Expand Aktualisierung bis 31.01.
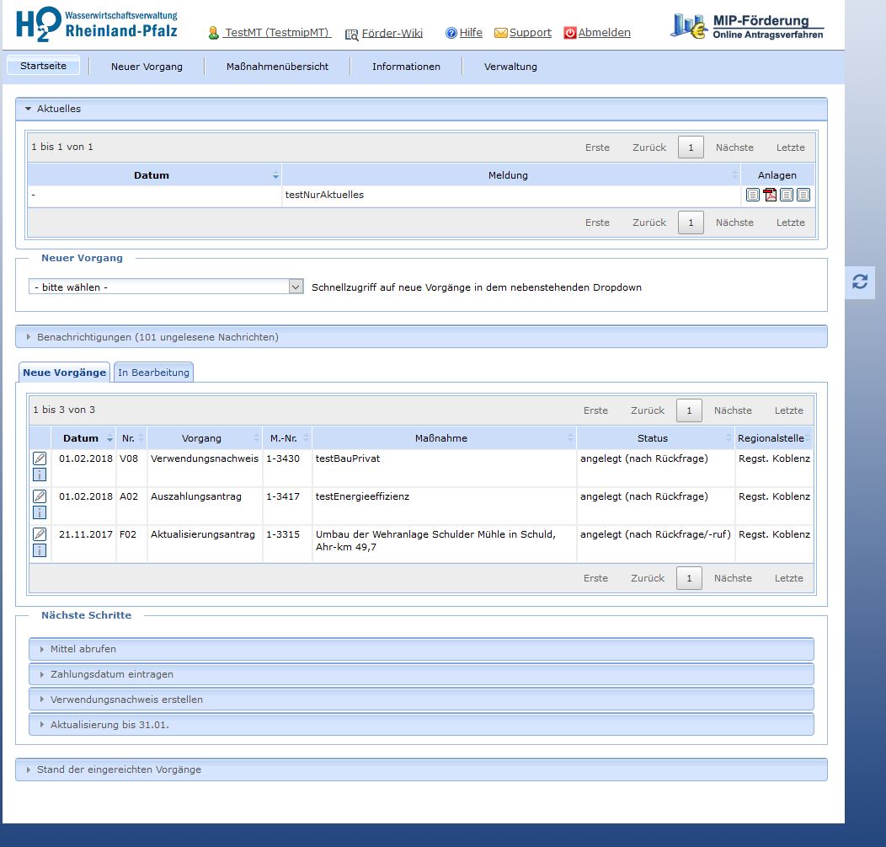This screenshot has height=847, width=886. (421, 725)
